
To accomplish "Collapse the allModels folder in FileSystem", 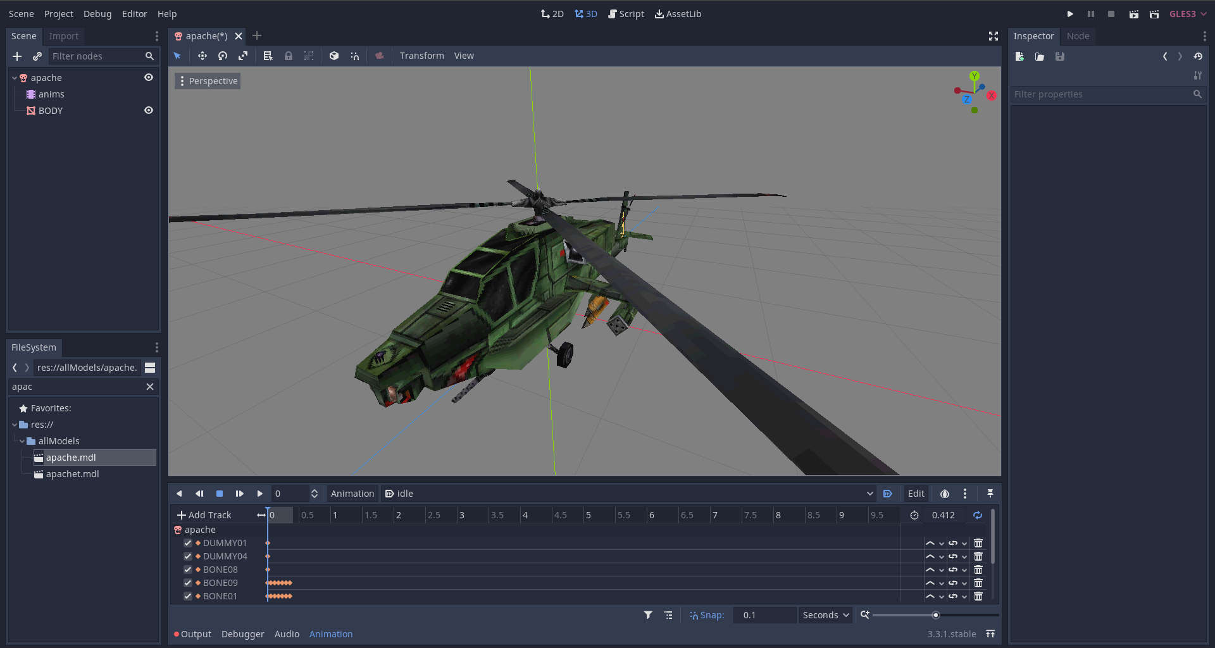I will point(22,441).
